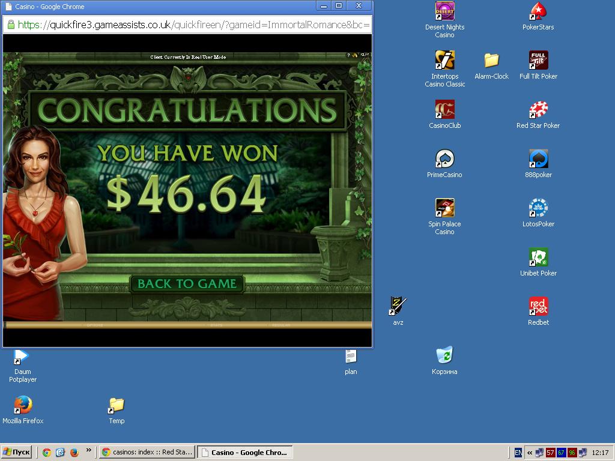
Task: Open Stats on the game's bottom bar
Action: (216, 325)
